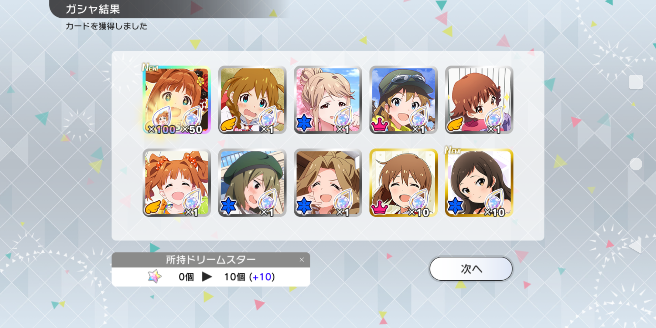The width and height of the screenshot is (656, 328).
Task: Click the rainbow Dream Star icon
Action: tap(155, 276)
